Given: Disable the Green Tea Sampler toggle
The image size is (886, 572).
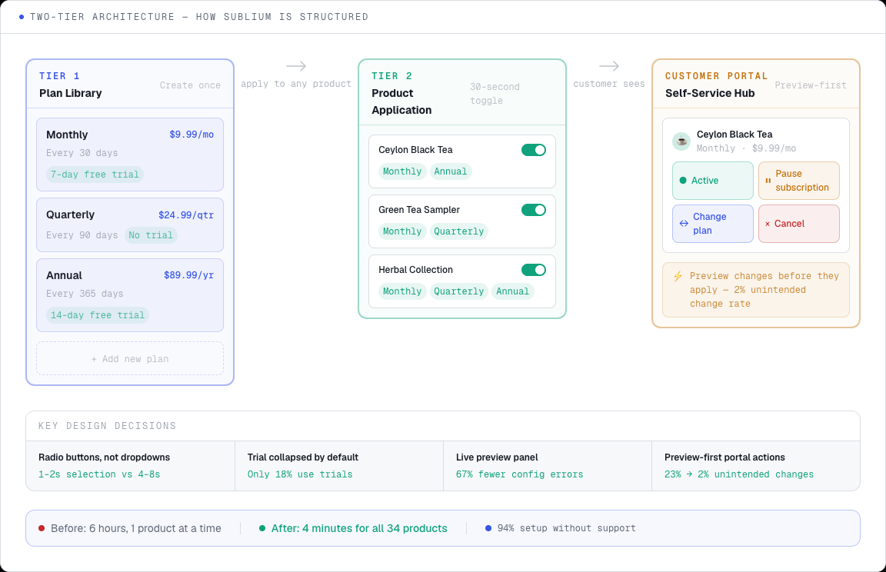Looking at the screenshot, I should coord(534,209).
